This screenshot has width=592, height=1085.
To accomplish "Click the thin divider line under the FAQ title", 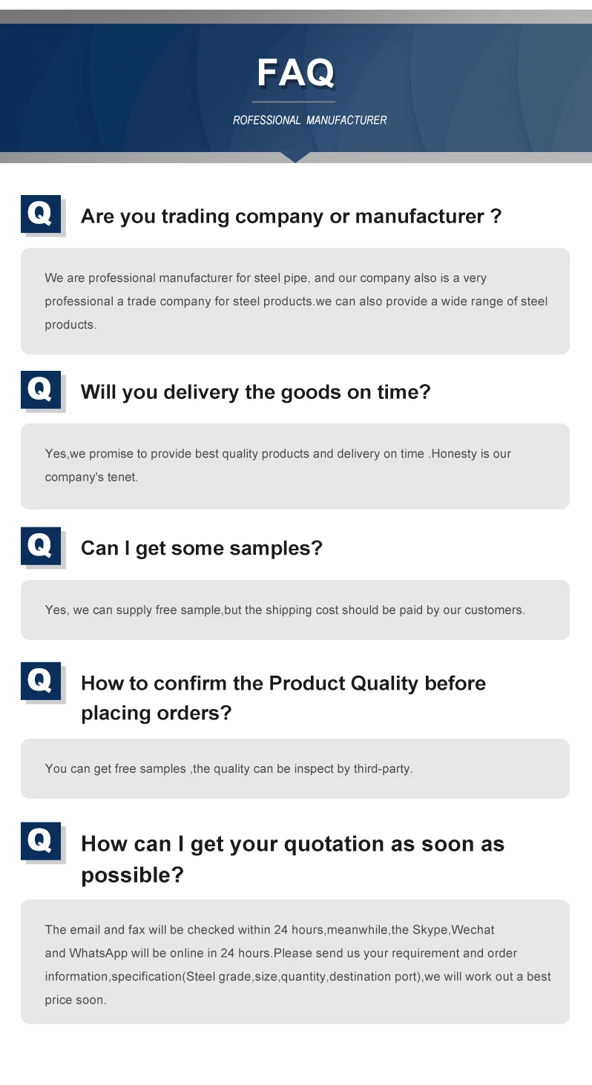I will click(x=294, y=102).
